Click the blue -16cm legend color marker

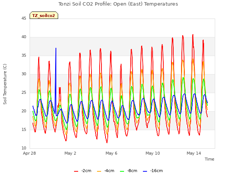tap(145, 171)
